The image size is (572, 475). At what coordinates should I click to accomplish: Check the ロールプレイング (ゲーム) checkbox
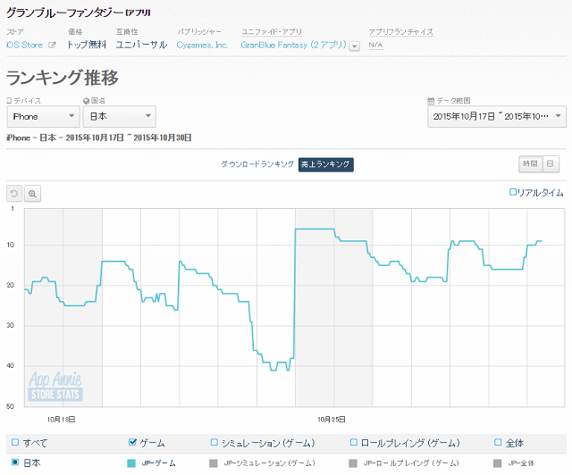(354, 442)
